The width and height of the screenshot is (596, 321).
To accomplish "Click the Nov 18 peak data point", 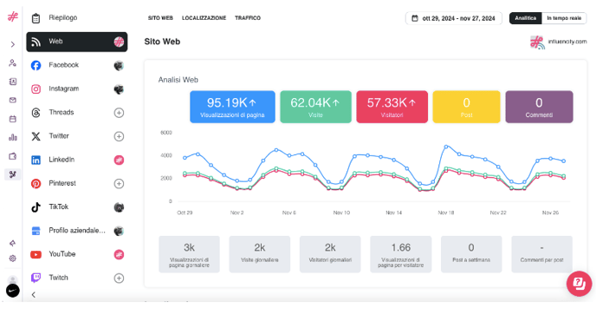I will point(446,147).
